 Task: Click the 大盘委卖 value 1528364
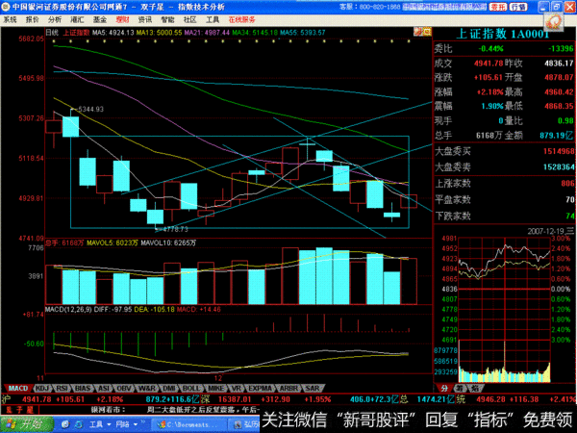coord(559,167)
